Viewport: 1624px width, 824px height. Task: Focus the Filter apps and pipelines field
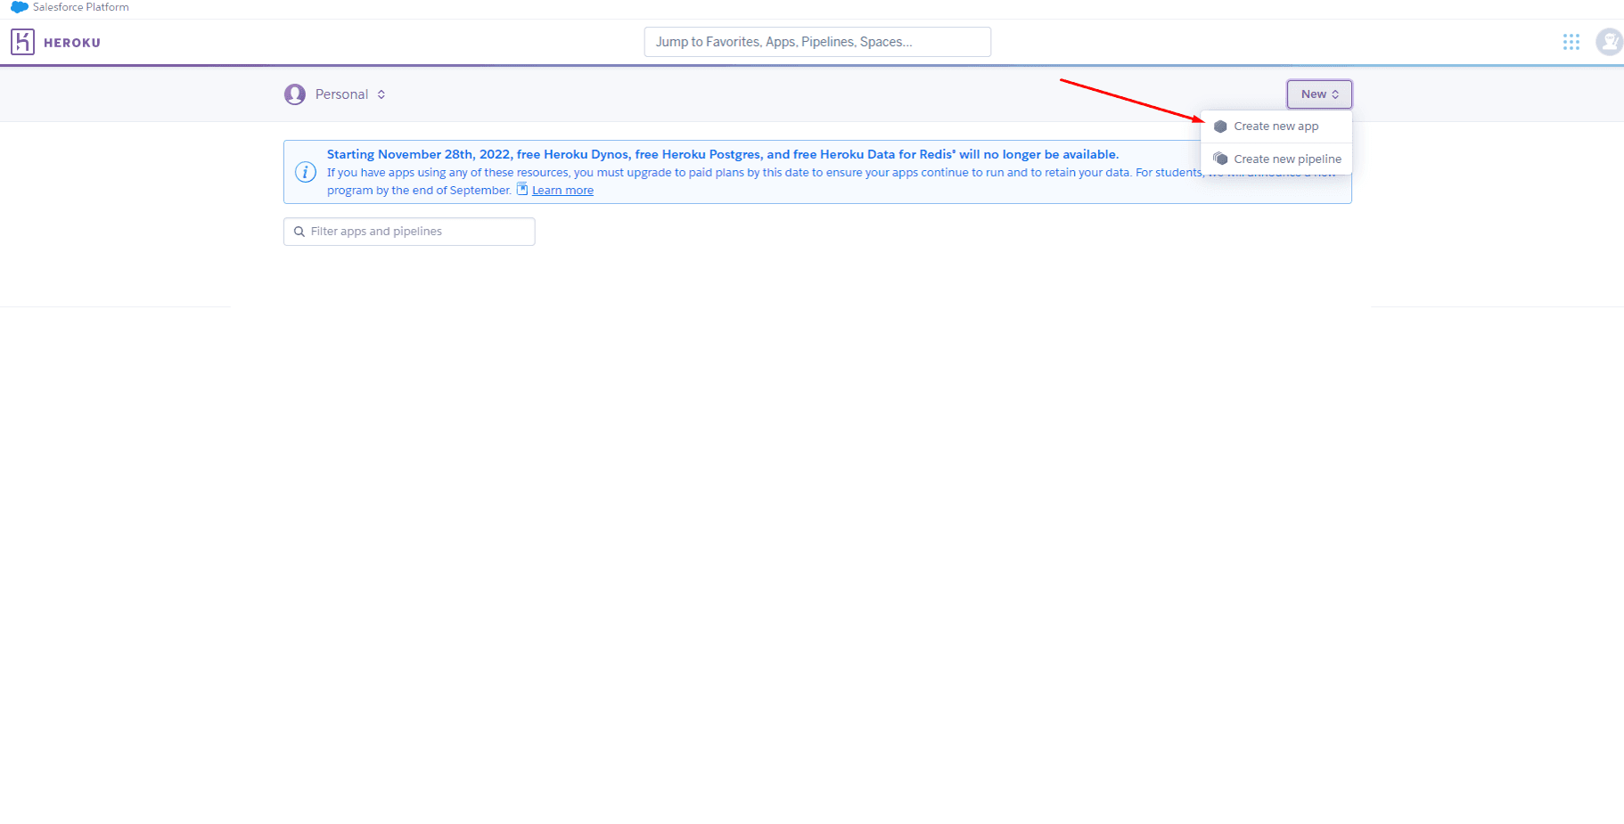click(409, 232)
